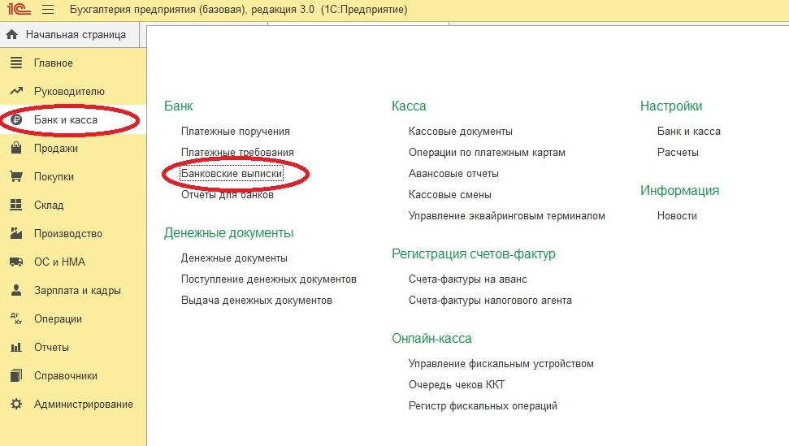Open the hamburger main menu icon
The image size is (789, 446).
click(x=47, y=11)
